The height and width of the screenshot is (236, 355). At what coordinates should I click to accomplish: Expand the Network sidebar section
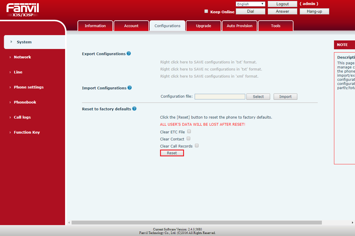22,57
